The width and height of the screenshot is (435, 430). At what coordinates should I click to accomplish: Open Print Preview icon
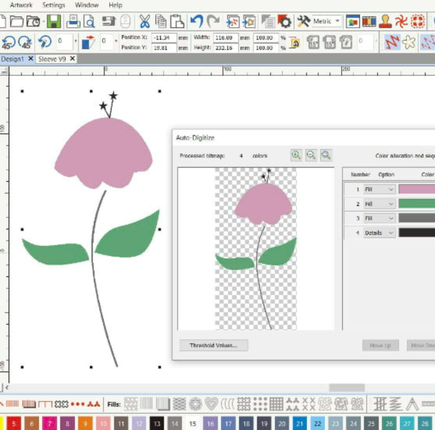click(x=89, y=21)
